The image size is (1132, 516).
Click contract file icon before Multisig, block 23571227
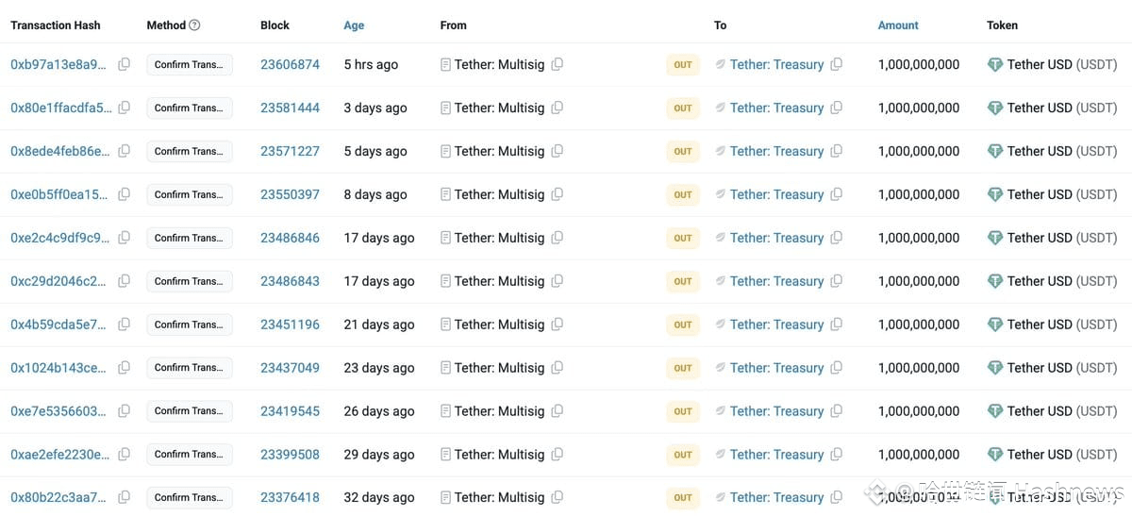(x=445, y=151)
